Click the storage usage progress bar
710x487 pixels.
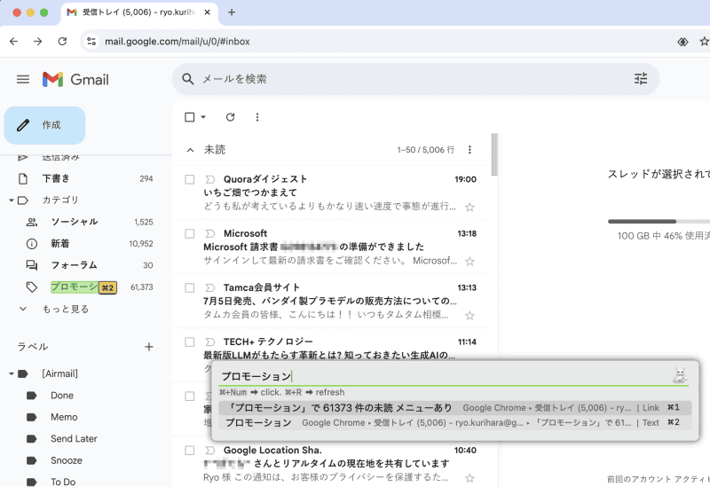[x=659, y=221]
